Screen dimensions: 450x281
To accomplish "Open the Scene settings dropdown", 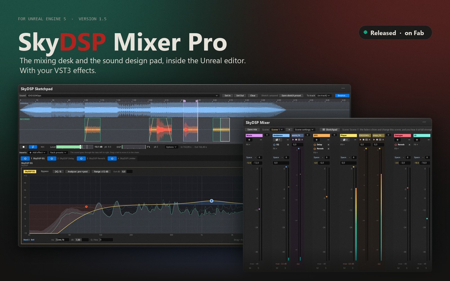I will [x=304, y=130].
